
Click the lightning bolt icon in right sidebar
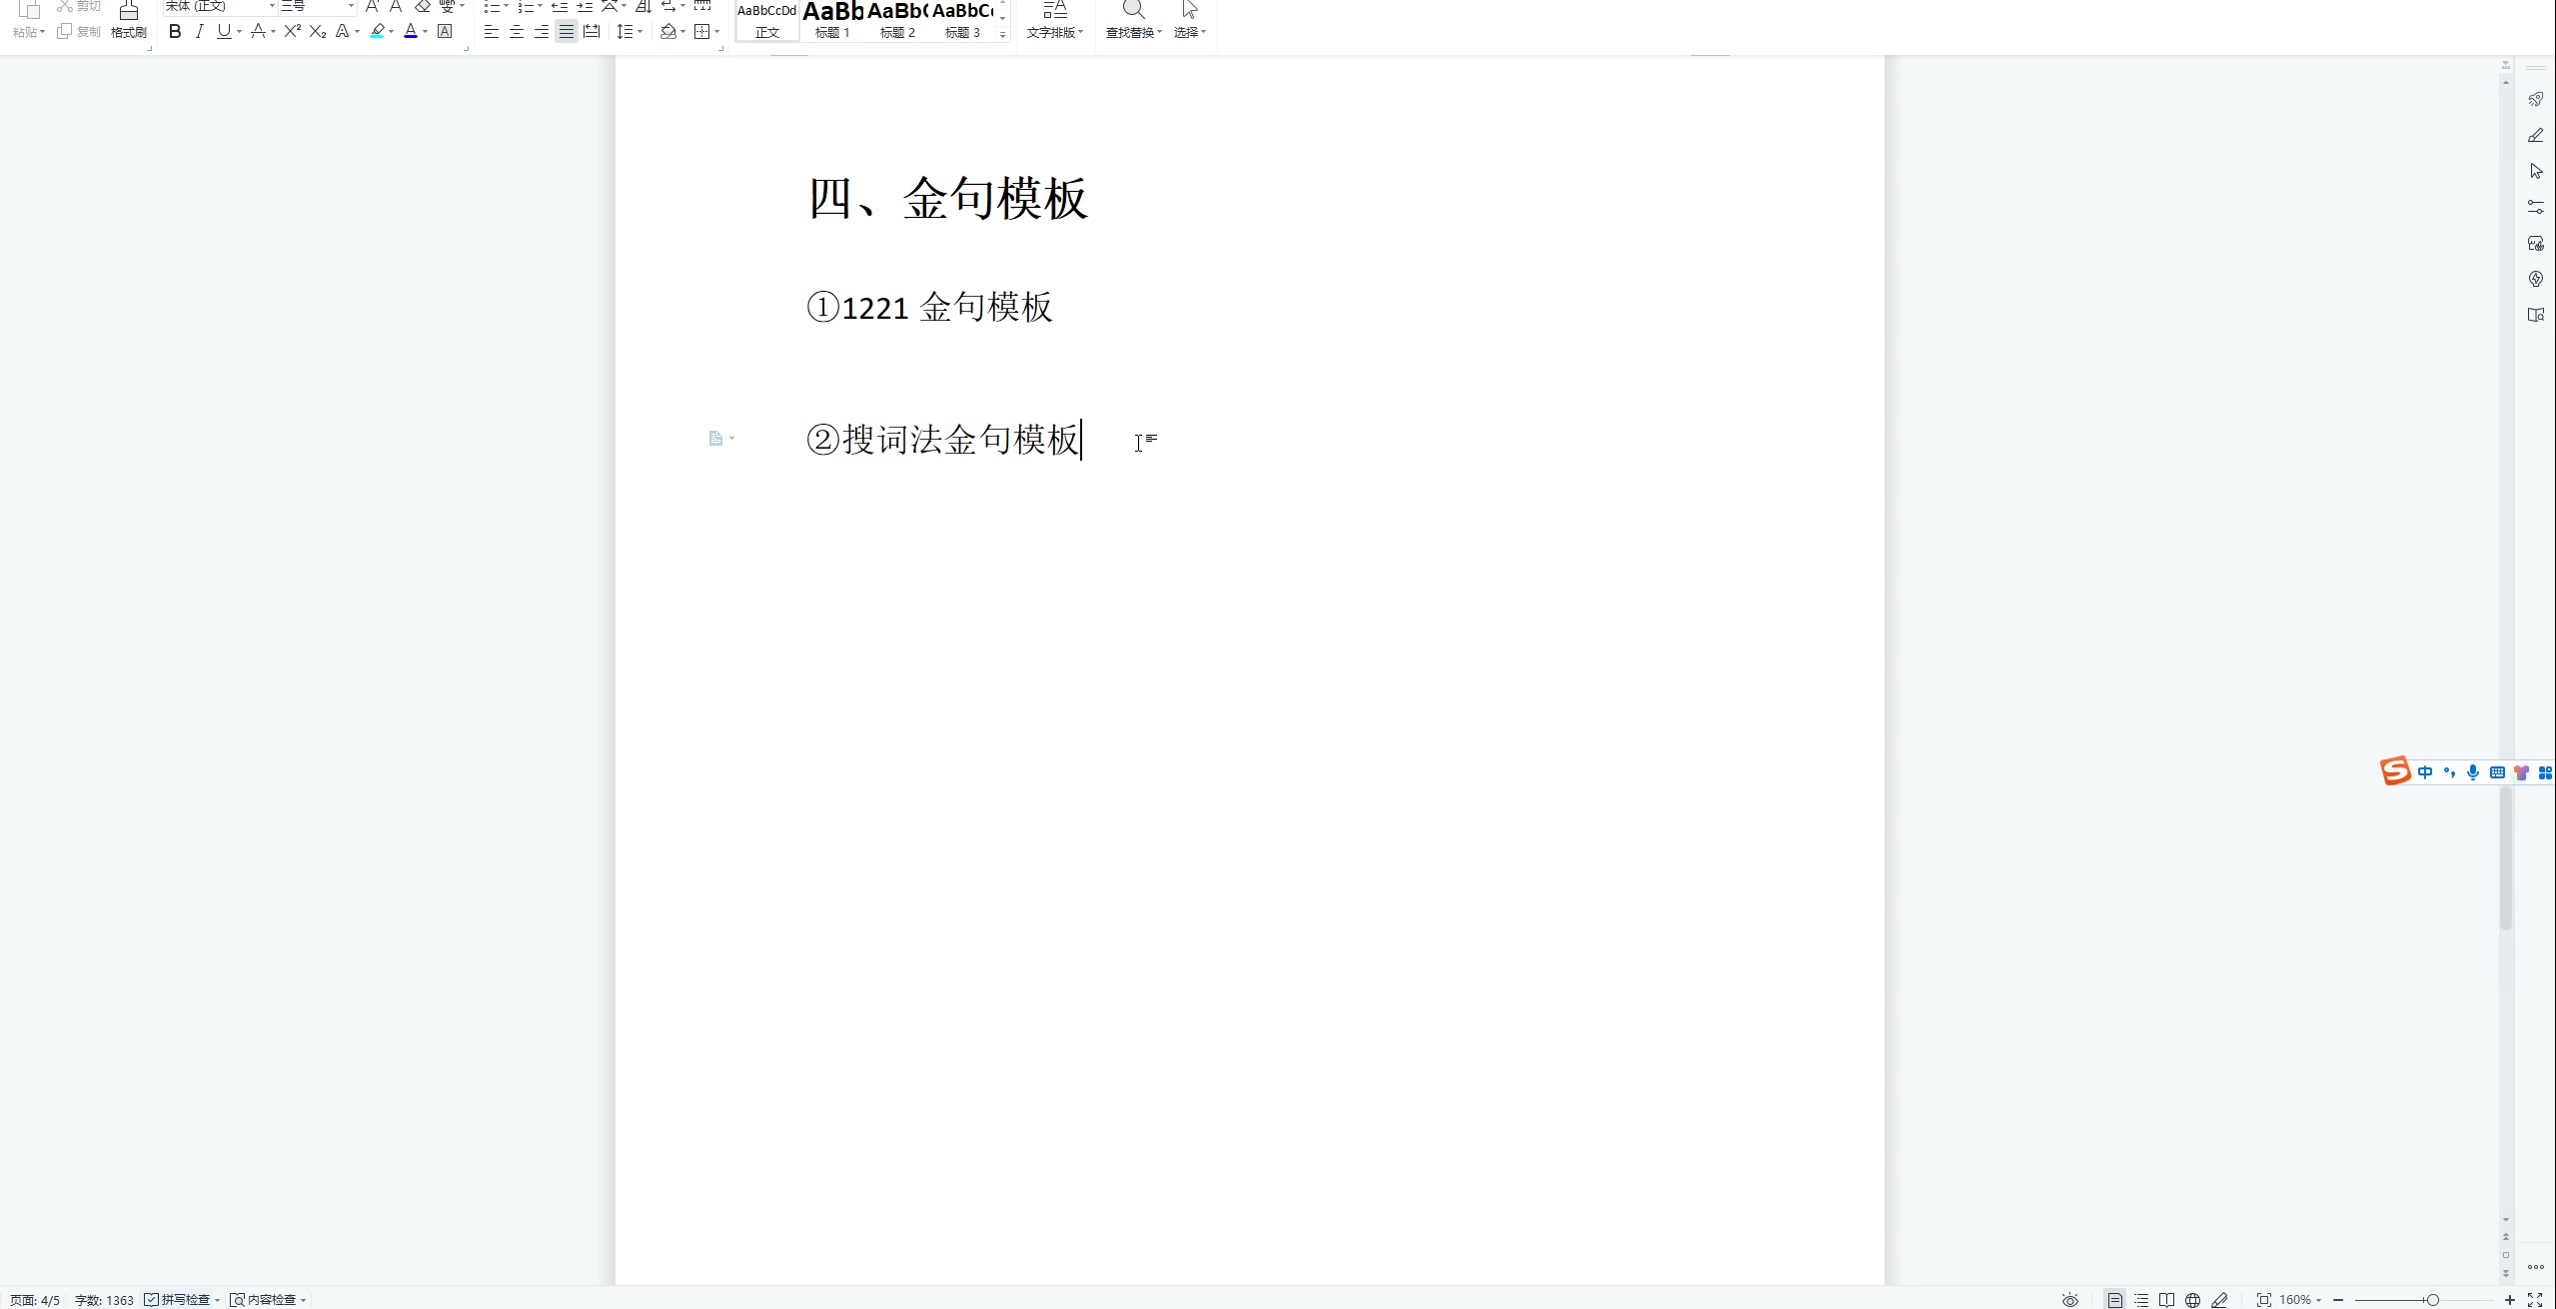(x=2535, y=279)
